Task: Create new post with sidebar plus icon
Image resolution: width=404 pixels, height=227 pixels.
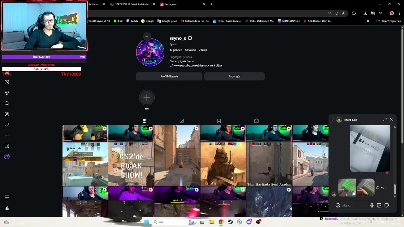Action: pos(7,135)
